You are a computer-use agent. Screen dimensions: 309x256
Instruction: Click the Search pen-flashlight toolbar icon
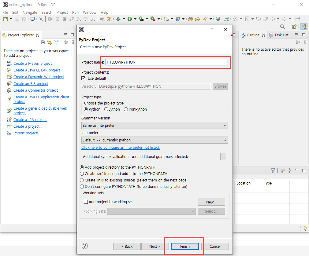click(205, 19)
